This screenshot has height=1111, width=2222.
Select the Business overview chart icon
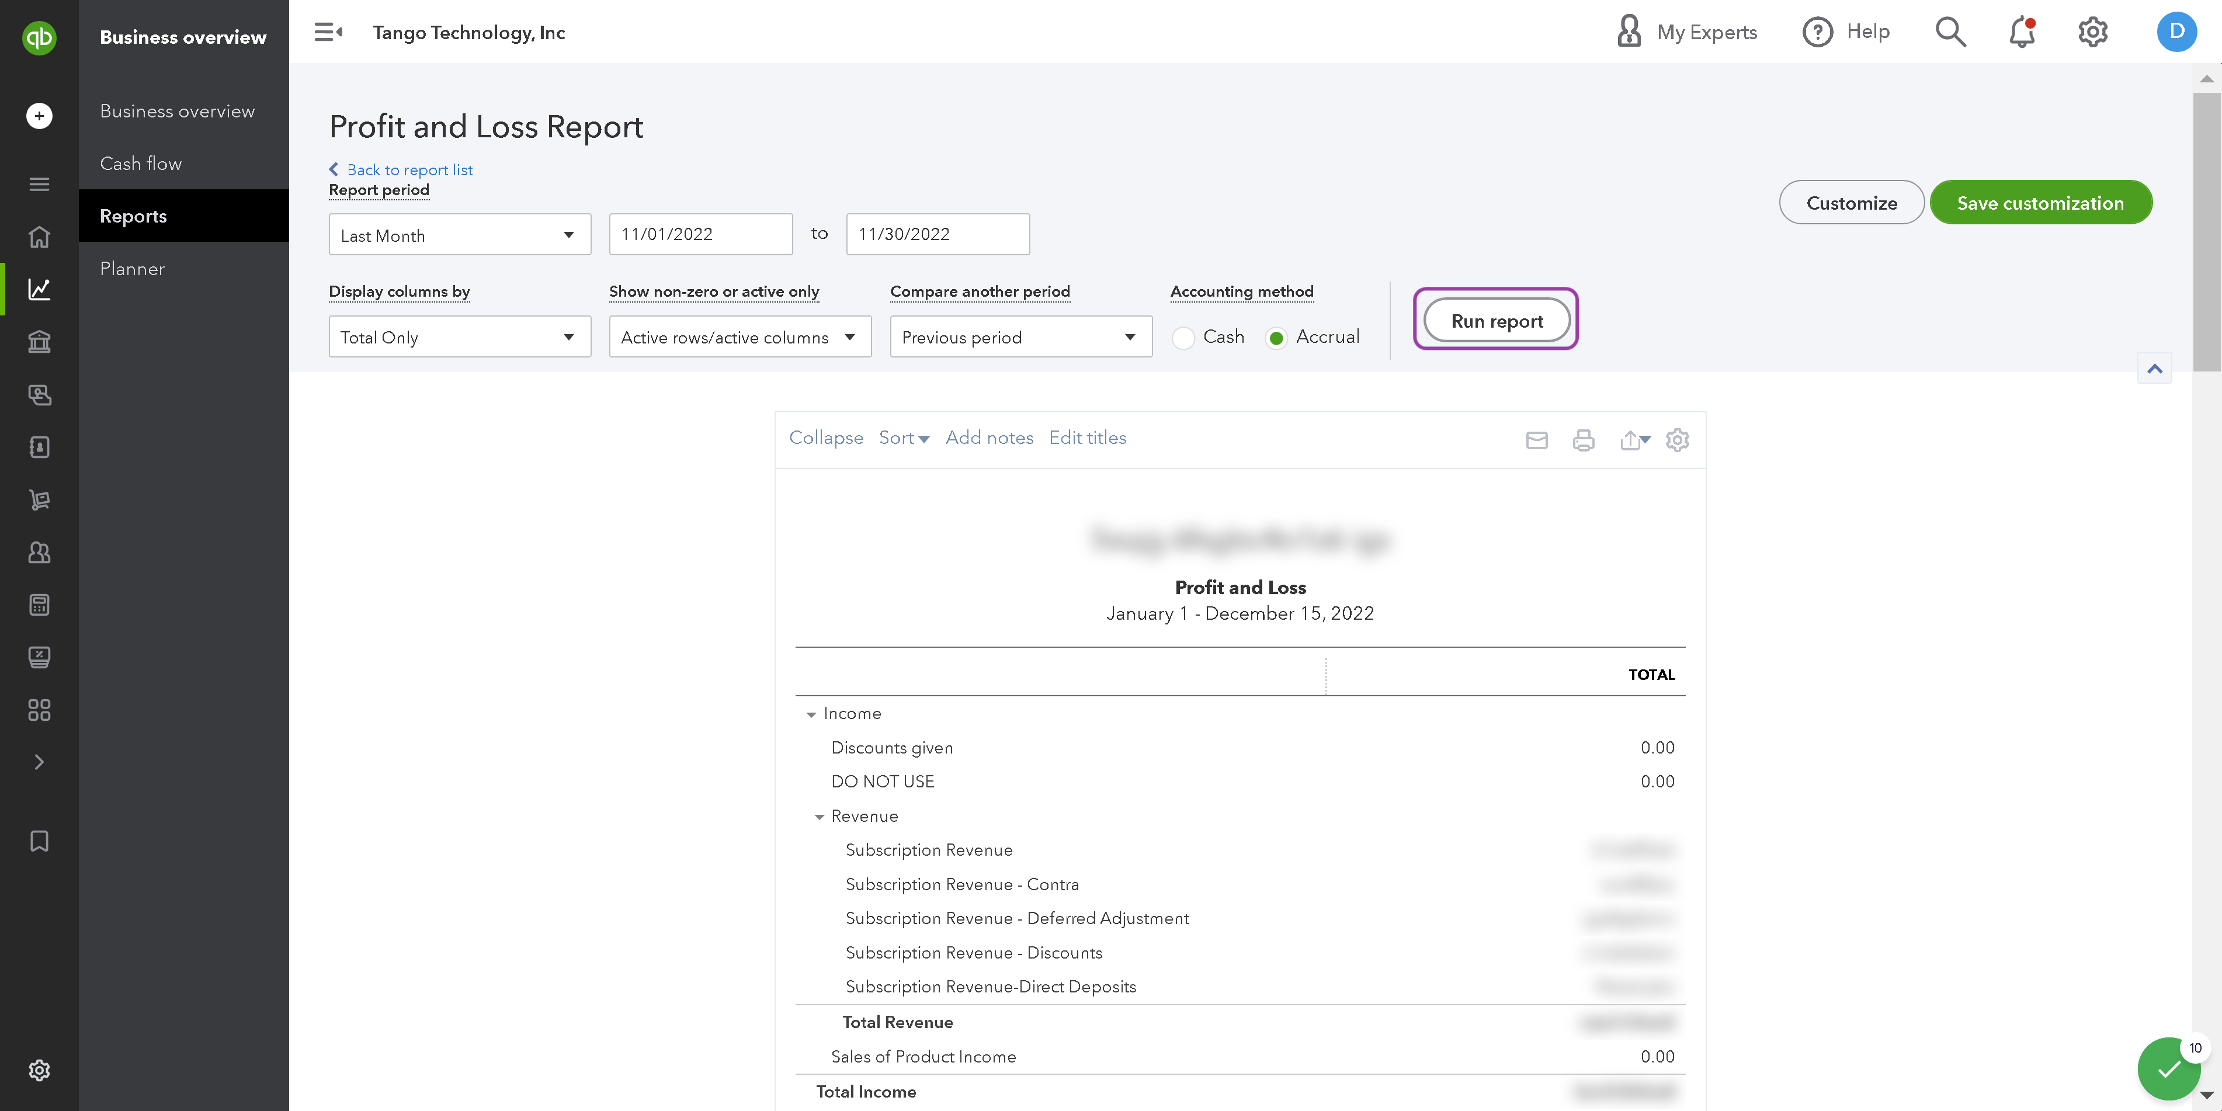(x=39, y=289)
